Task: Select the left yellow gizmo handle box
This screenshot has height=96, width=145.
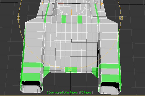Action: (18, 18)
